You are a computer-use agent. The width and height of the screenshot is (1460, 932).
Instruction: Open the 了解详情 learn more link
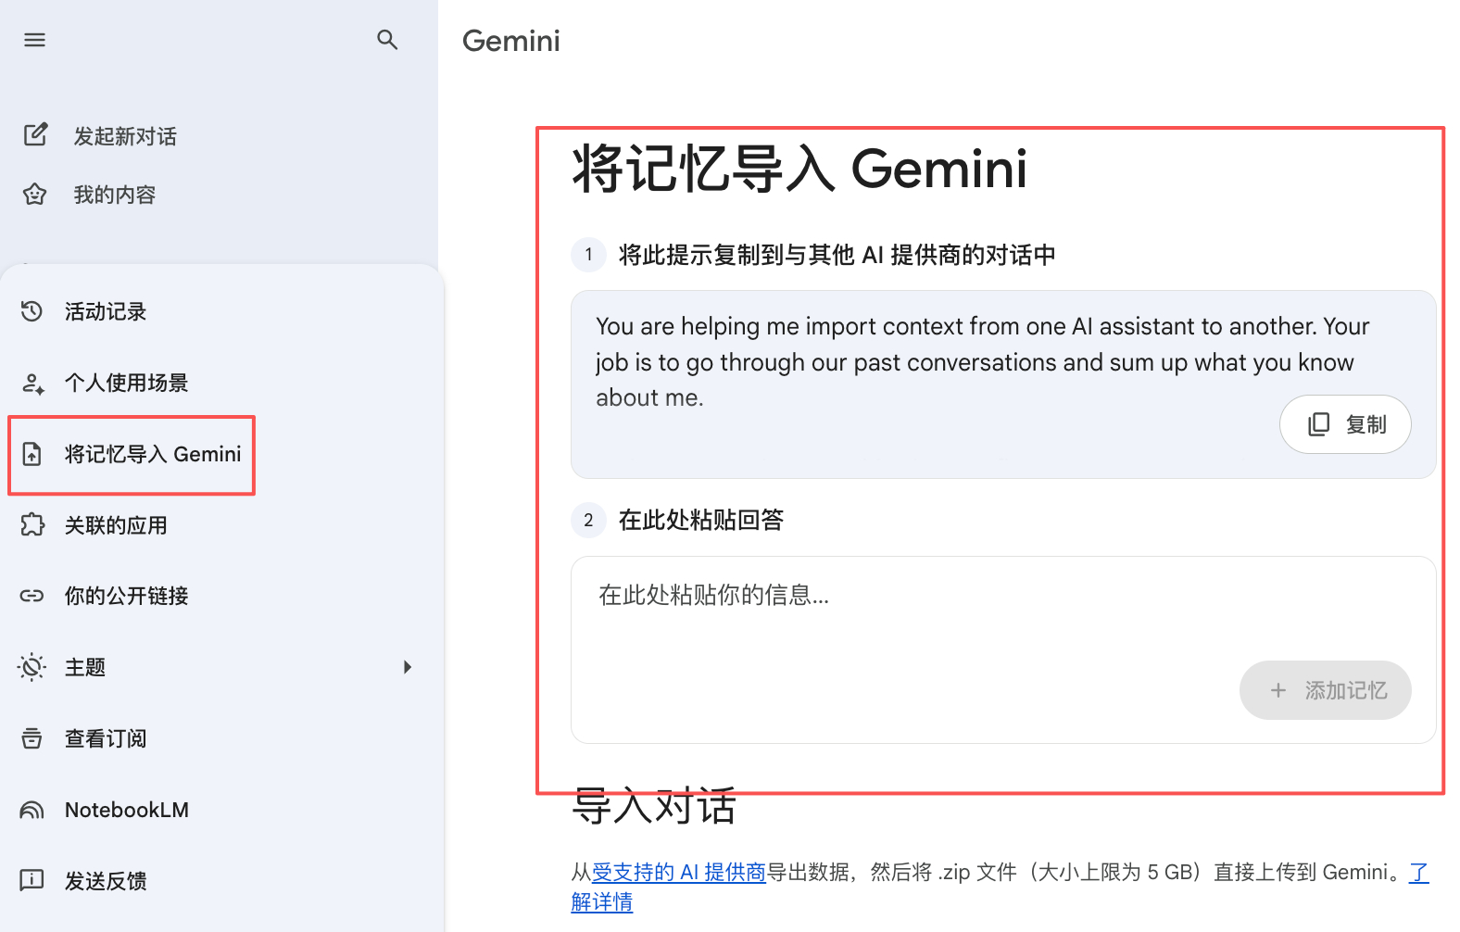coord(602,901)
